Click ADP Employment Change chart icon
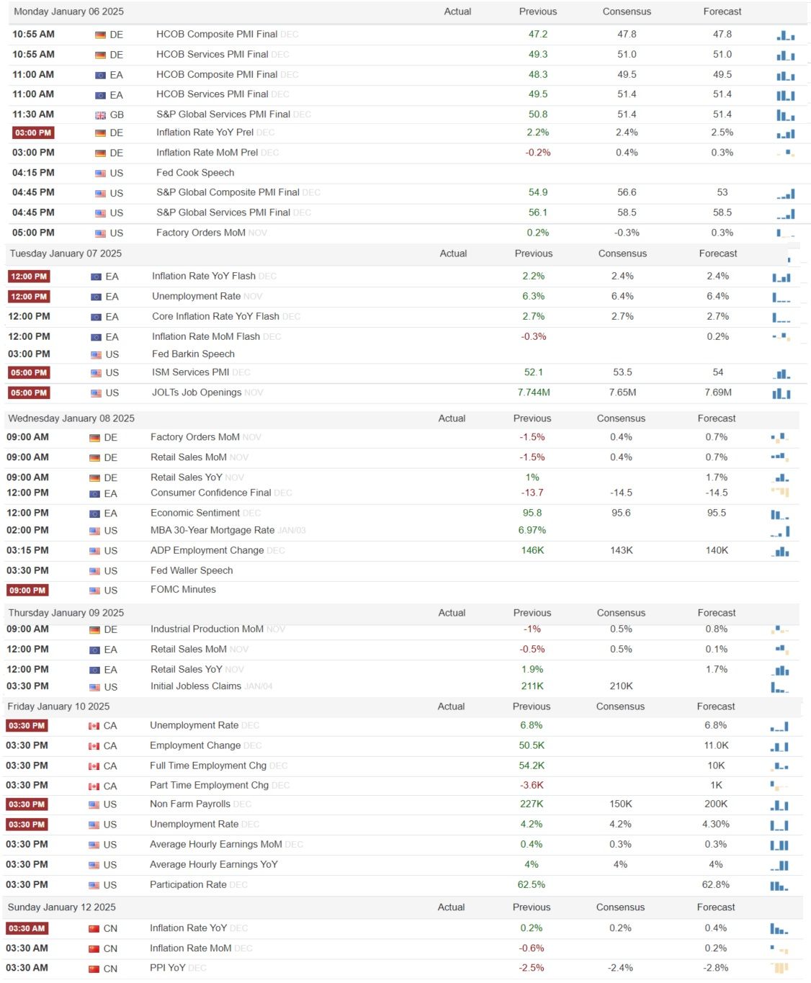 (x=780, y=551)
